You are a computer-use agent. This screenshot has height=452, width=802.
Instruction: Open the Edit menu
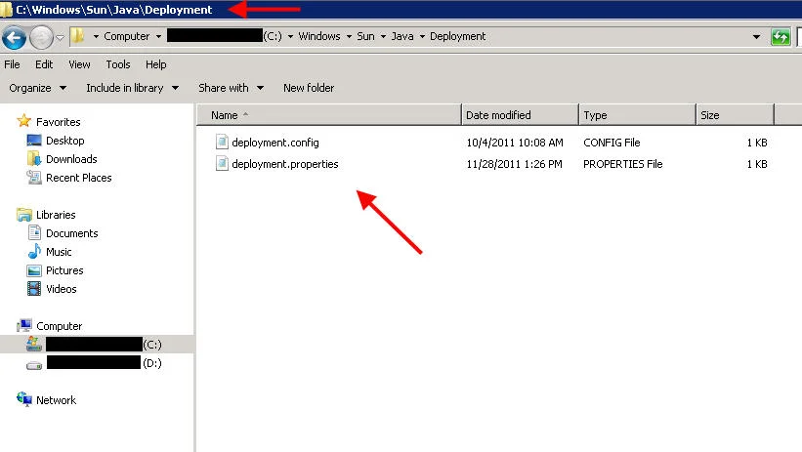(x=44, y=64)
